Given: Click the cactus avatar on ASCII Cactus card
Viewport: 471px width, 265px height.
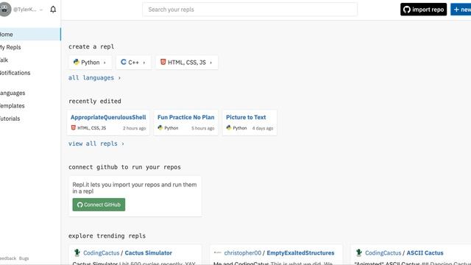Looking at the screenshot, I should click(x=358, y=252).
